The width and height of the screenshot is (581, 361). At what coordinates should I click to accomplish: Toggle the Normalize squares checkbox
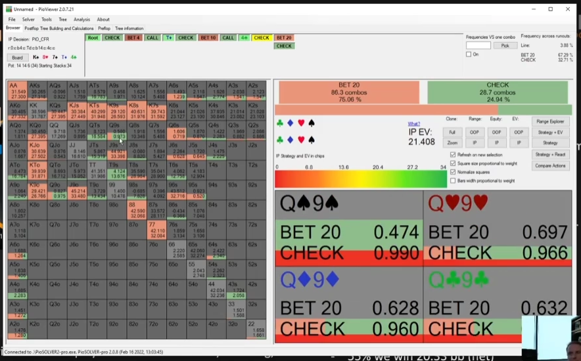(x=453, y=172)
